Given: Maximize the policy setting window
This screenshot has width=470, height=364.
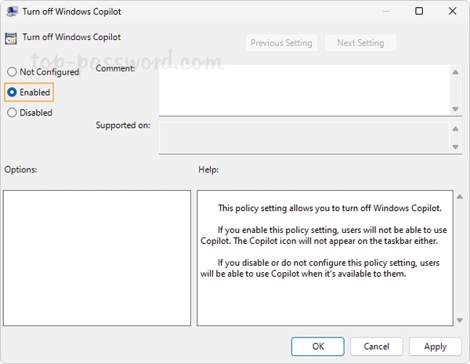Looking at the screenshot, I should click(x=419, y=12).
